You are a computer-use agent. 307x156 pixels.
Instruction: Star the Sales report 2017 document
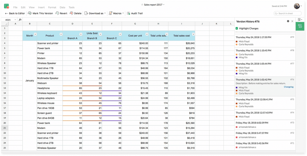click(x=143, y=5)
